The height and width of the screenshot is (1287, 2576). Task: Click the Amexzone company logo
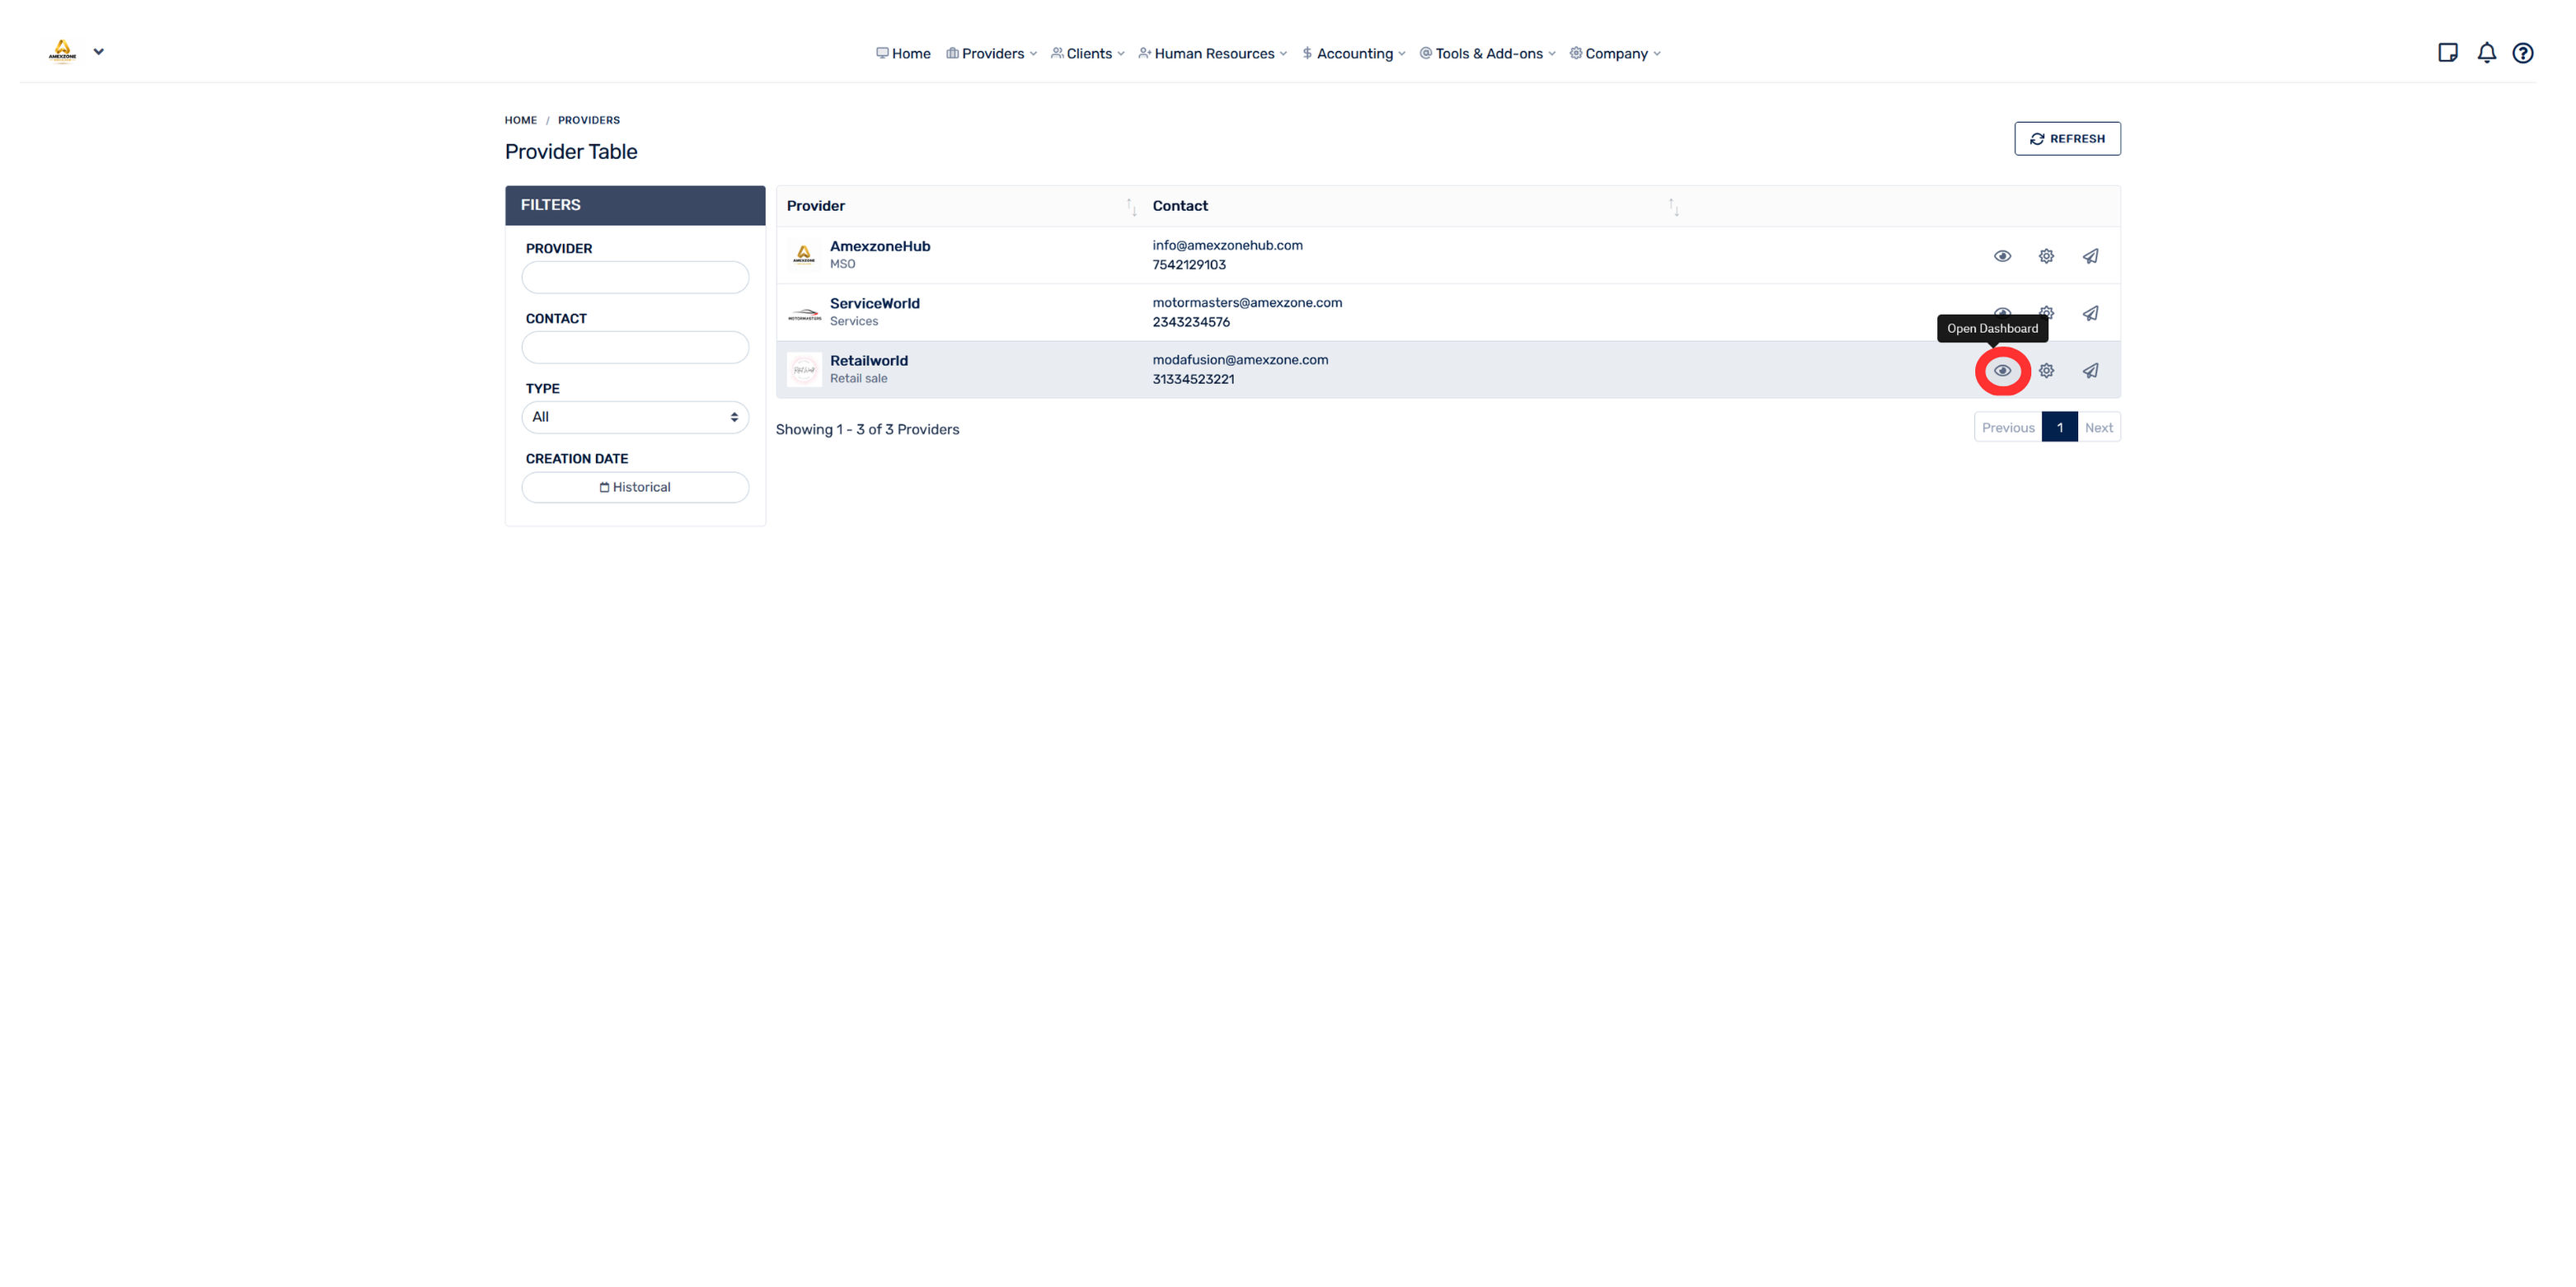coord(62,51)
